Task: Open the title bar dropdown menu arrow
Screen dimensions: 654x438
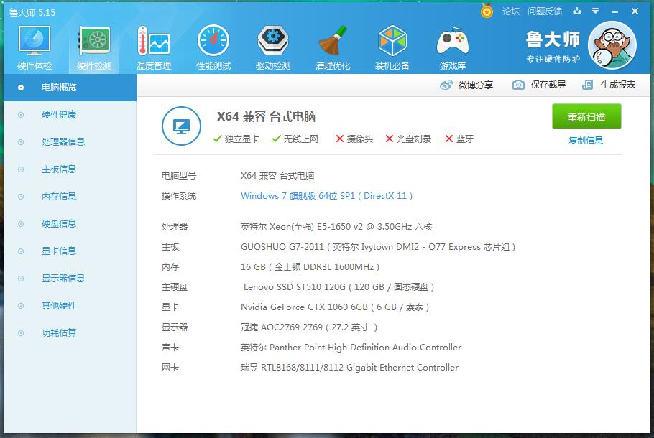Action: click(x=596, y=11)
